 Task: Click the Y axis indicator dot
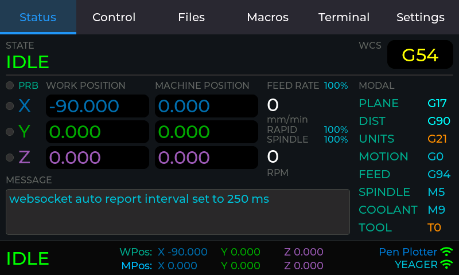(10, 132)
